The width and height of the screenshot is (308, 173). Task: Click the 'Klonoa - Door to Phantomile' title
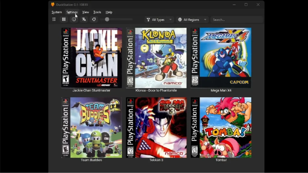[156, 90]
